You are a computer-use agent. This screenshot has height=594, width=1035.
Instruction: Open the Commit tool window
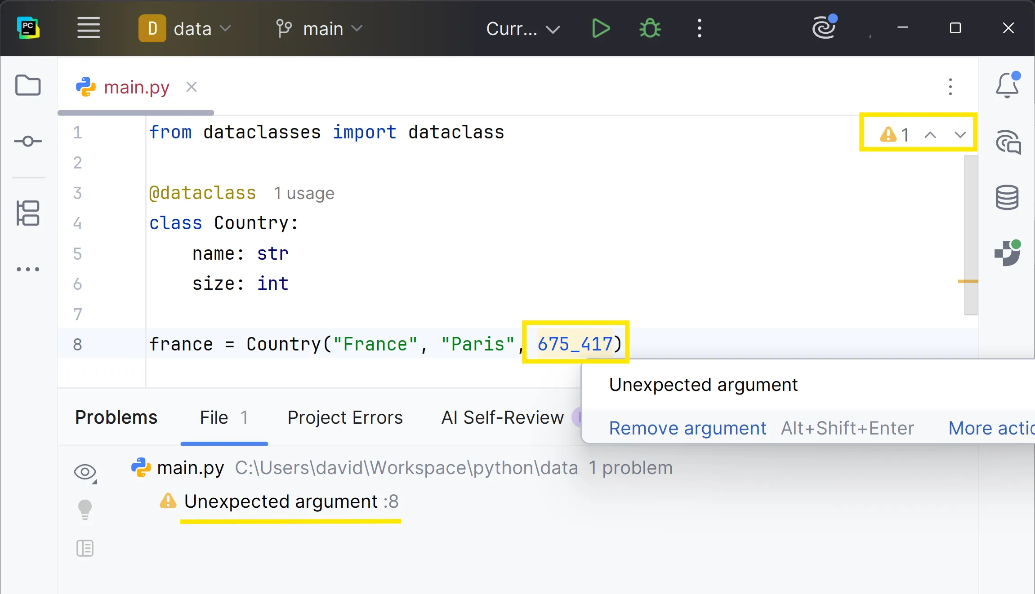[28, 142]
